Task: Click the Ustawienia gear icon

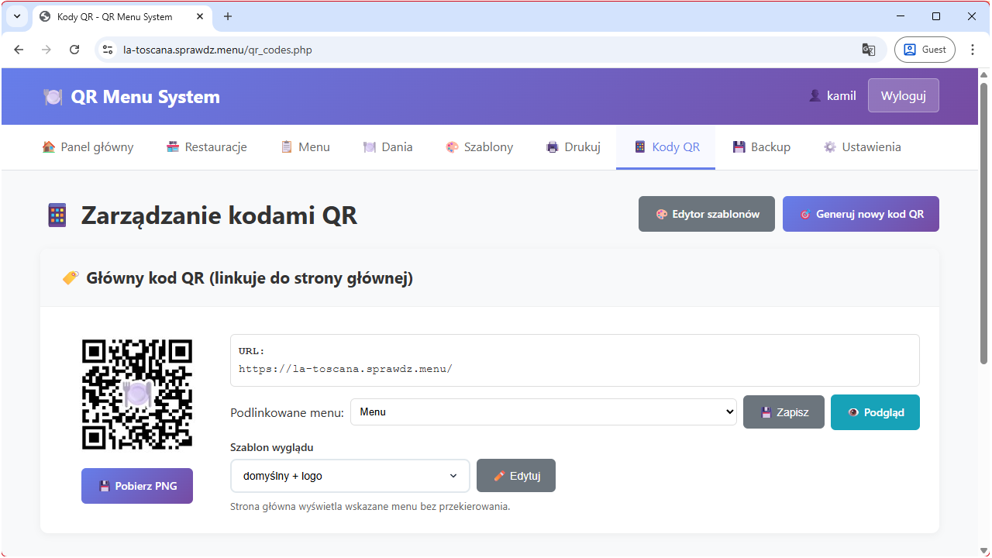Action: (828, 146)
